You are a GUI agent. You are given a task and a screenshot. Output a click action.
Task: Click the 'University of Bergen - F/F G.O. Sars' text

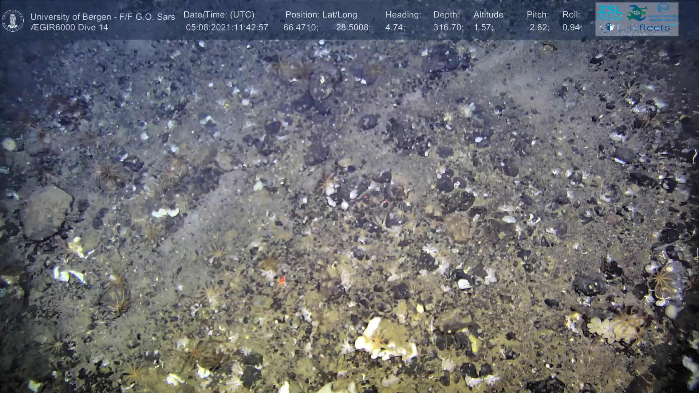pos(103,17)
